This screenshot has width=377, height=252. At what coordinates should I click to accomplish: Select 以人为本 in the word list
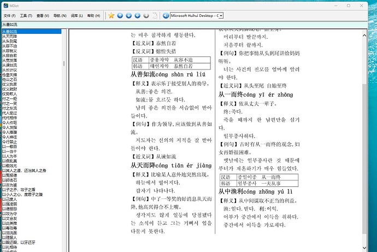click(10, 156)
